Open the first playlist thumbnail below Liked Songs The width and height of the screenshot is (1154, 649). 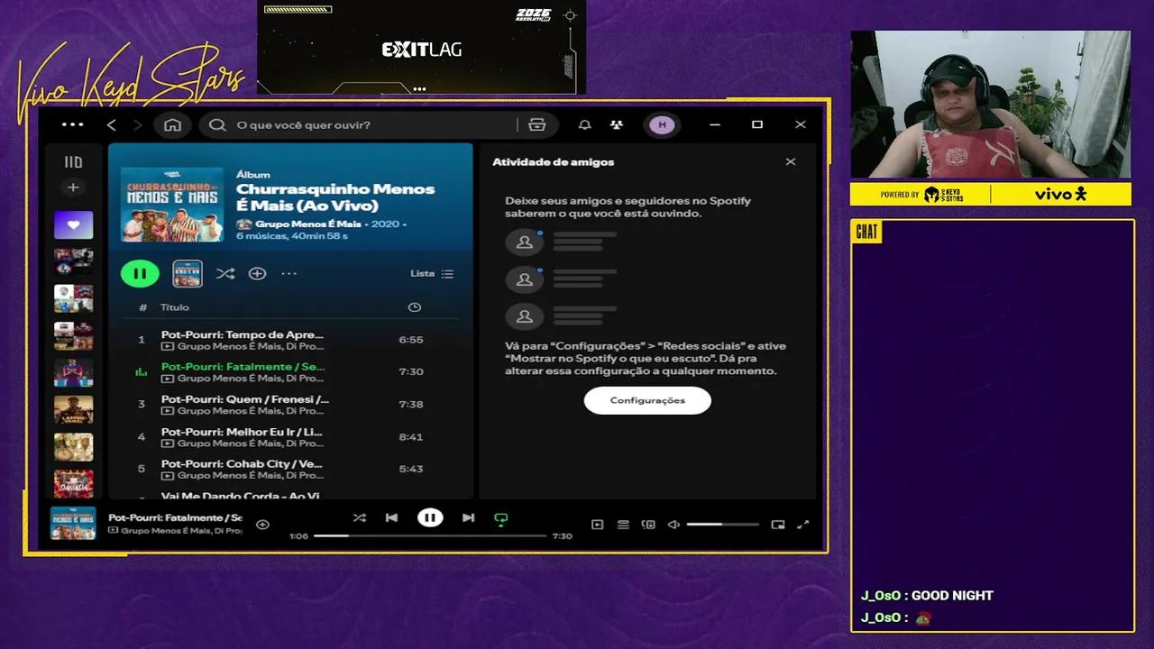[73, 261]
